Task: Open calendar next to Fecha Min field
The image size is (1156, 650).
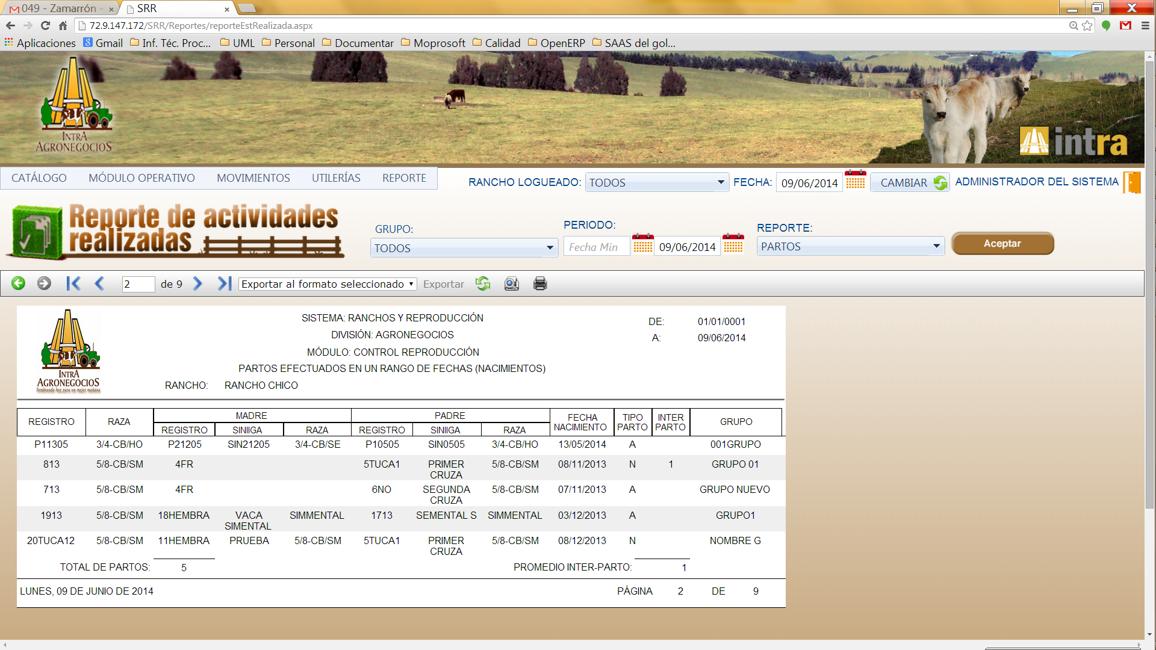Action: coord(642,244)
